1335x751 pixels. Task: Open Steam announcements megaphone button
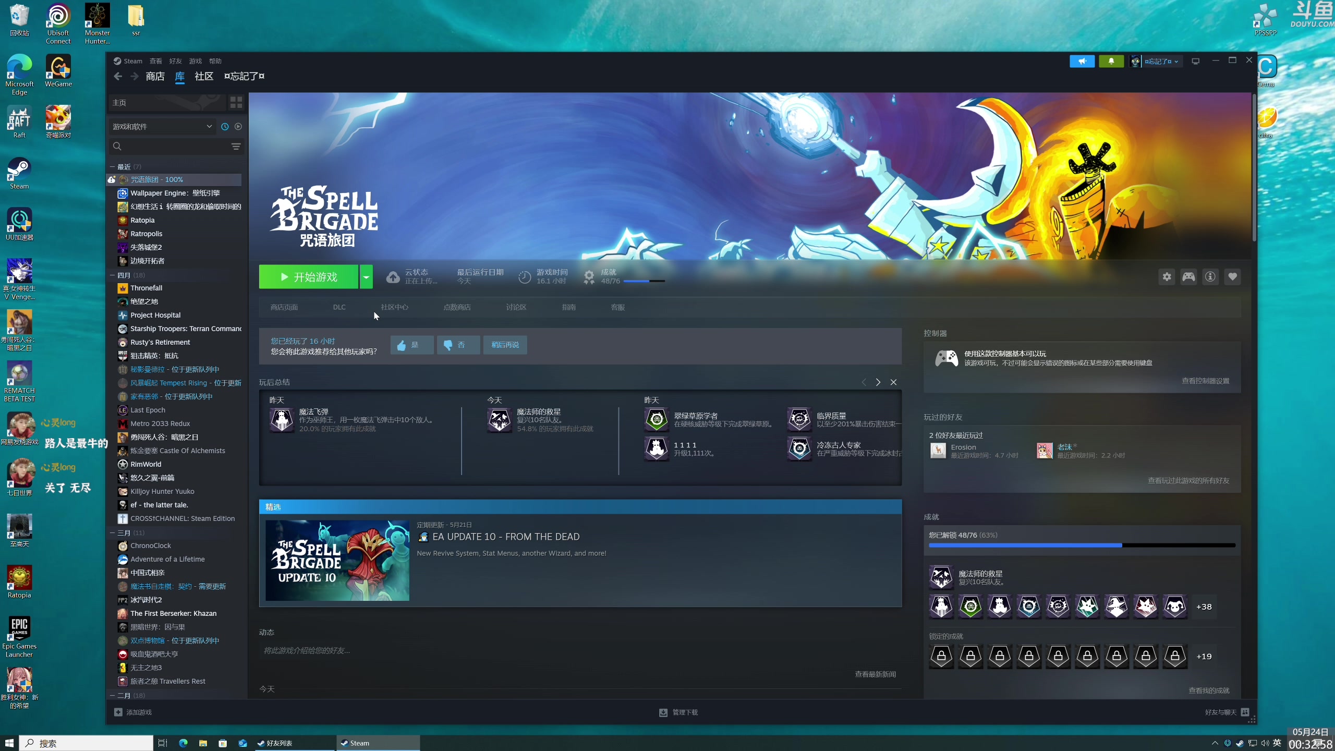(x=1082, y=61)
